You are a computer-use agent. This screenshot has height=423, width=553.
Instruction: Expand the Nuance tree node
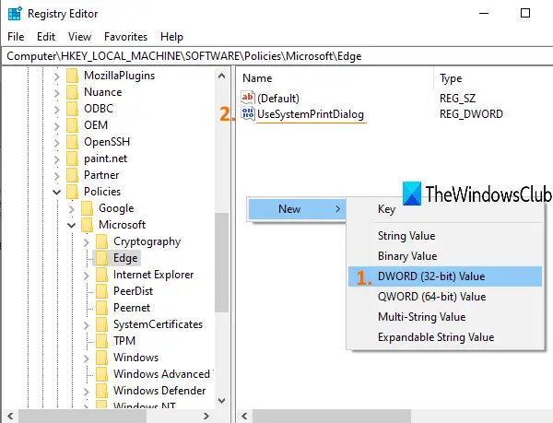coord(57,92)
